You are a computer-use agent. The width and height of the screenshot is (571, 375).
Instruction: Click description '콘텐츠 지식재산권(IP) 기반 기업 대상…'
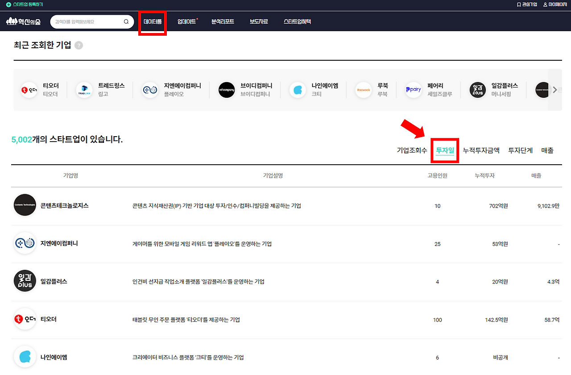tap(217, 206)
